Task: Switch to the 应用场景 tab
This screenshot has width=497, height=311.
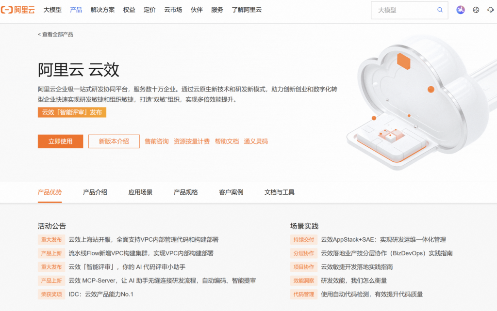Action: click(140, 192)
